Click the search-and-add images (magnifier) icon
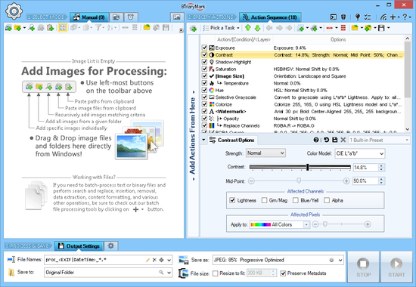This screenshot has height=287, width=416. tap(32, 27)
